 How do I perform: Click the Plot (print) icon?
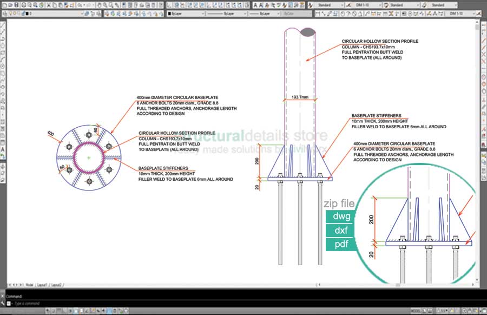pyautogui.click(x=24, y=5)
